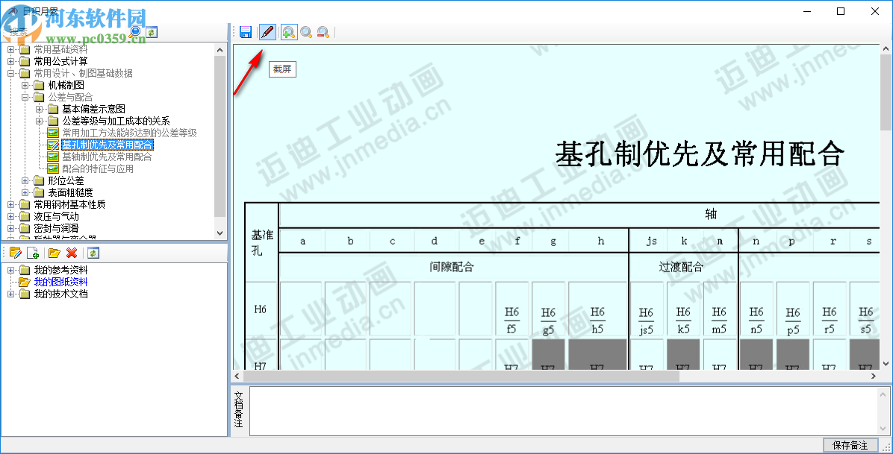Save the document using the floppy disk icon

246,32
